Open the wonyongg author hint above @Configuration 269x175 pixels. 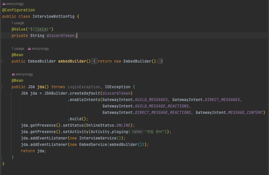15,4
